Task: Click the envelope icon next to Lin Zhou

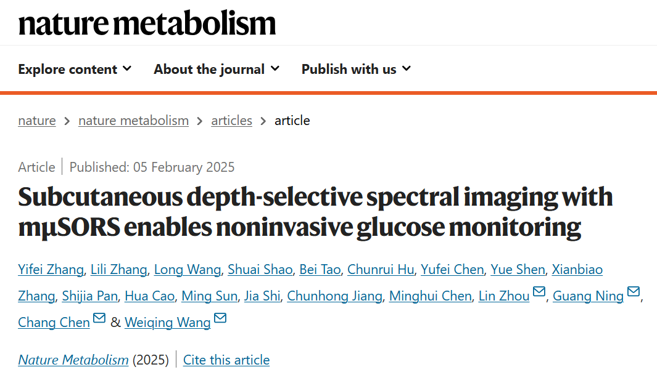Action: pyautogui.click(x=539, y=291)
